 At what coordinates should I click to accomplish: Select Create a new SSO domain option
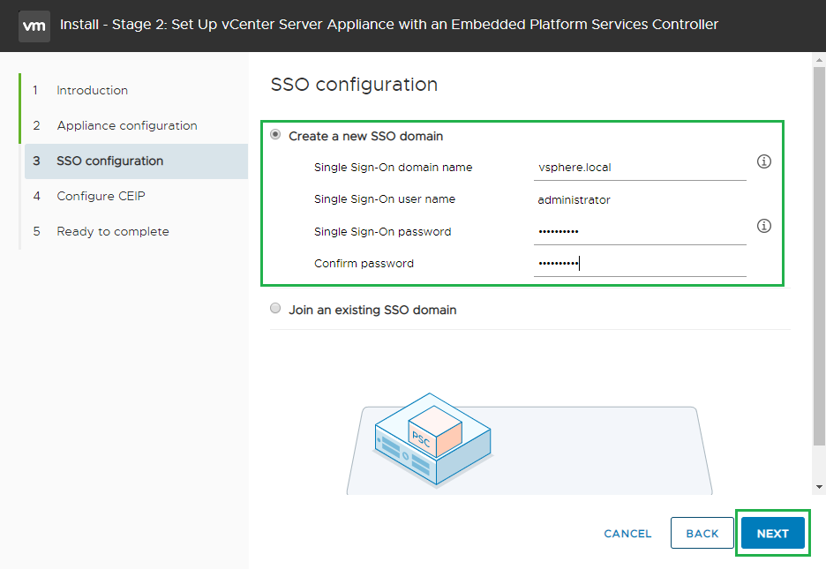coord(276,136)
